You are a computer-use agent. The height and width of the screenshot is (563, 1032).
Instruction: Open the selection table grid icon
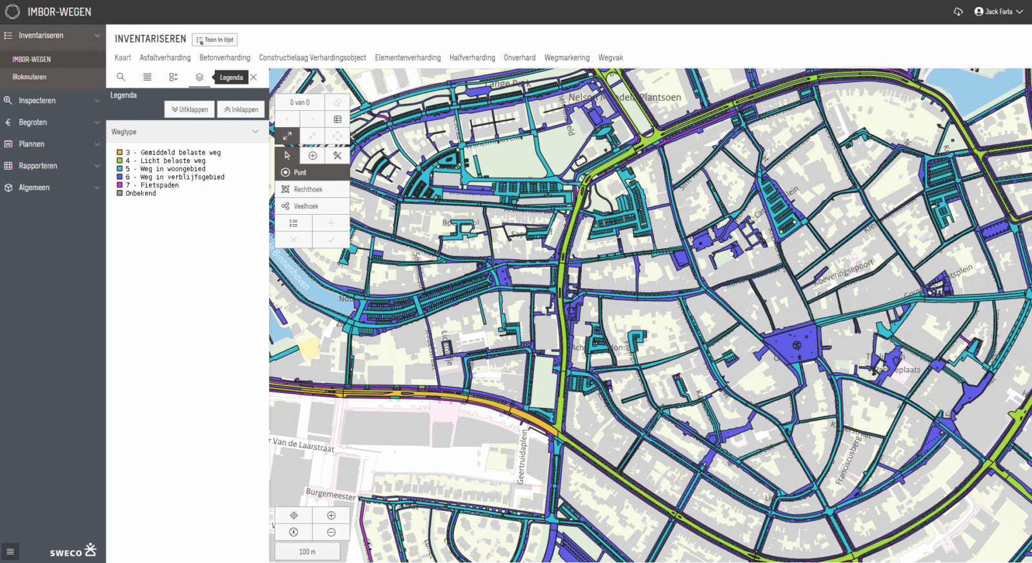(x=337, y=119)
